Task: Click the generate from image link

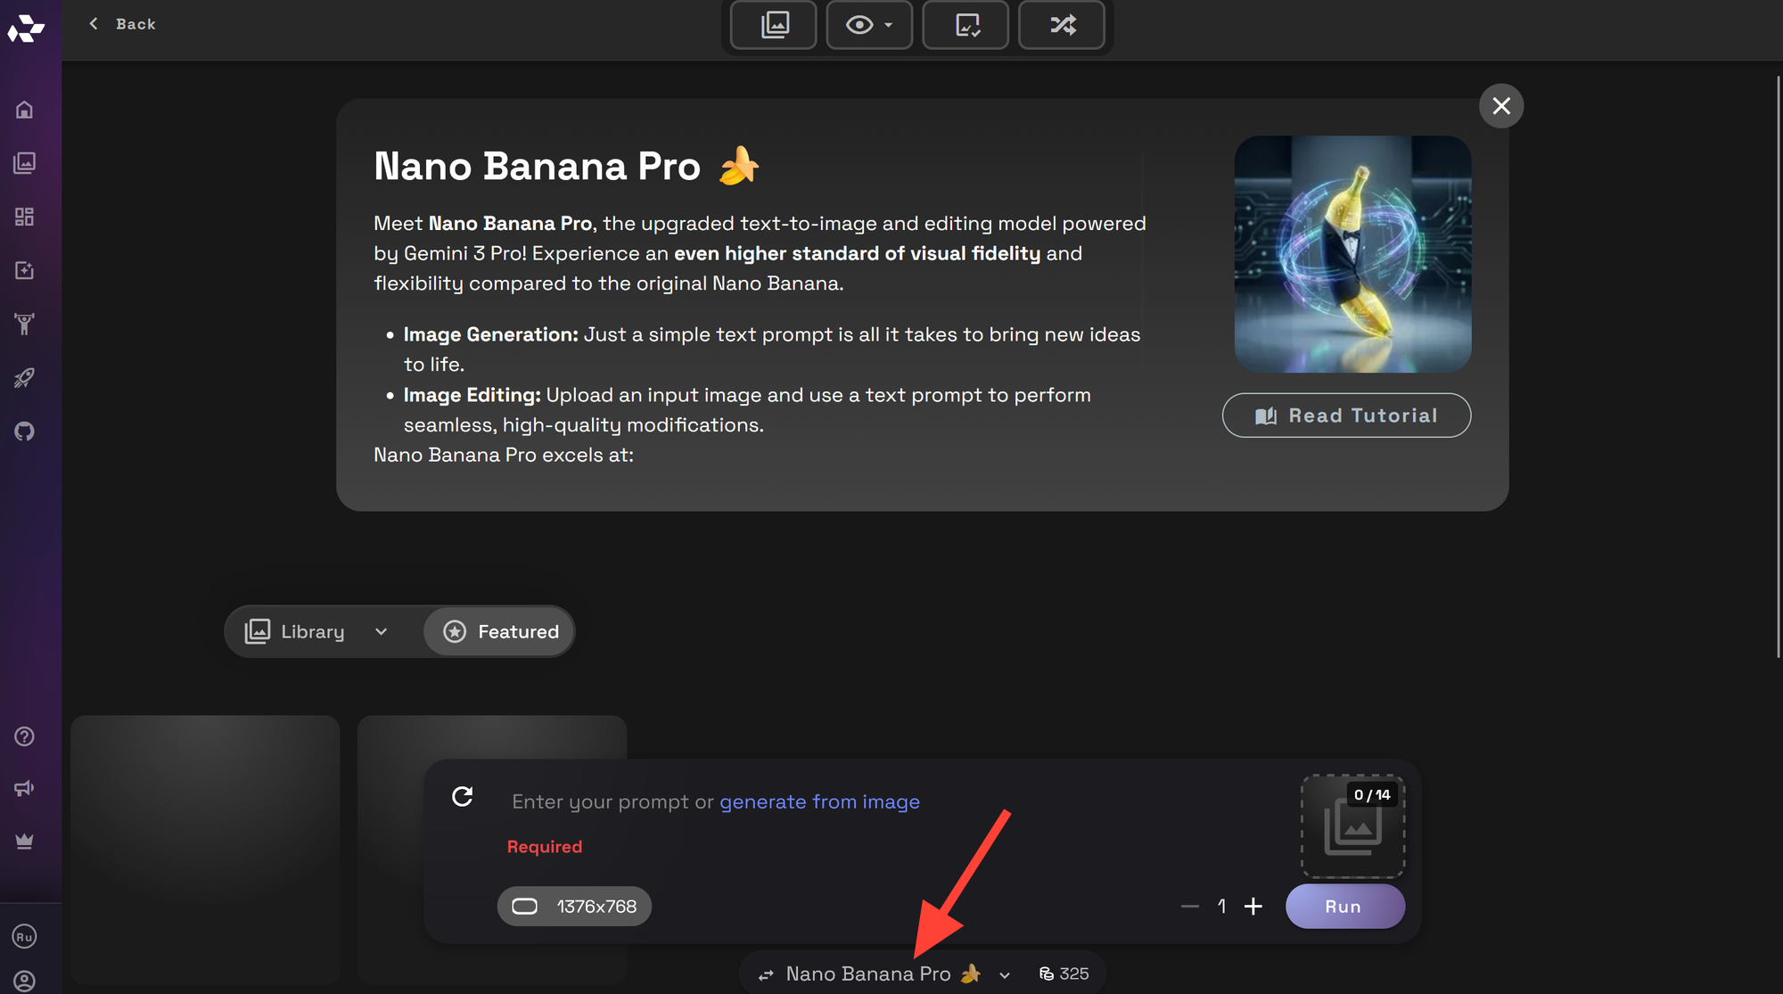Action: tap(819, 802)
